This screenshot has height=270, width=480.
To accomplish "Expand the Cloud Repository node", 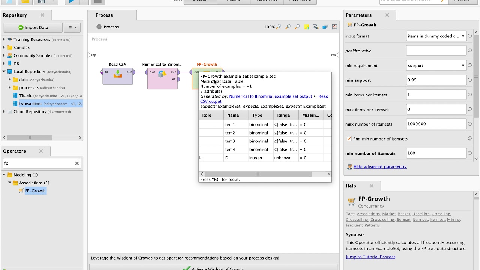I will (x=4, y=111).
